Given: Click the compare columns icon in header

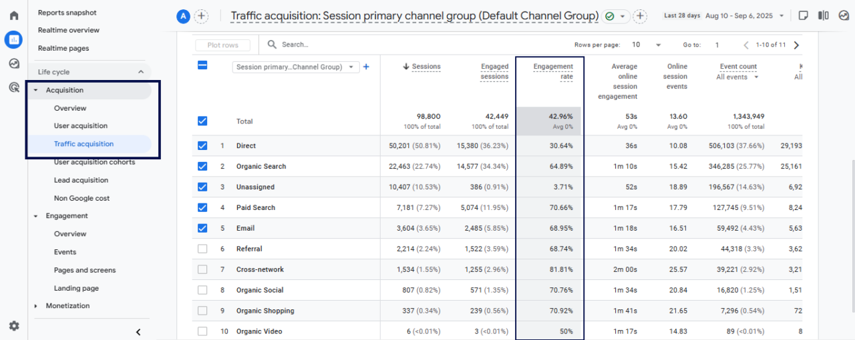Looking at the screenshot, I should pyautogui.click(x=823, y=16).
